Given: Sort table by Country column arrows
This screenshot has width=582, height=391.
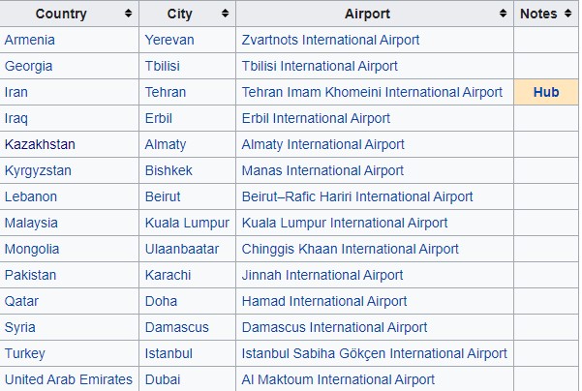Looking at the screenshot, I should [129, 14].
